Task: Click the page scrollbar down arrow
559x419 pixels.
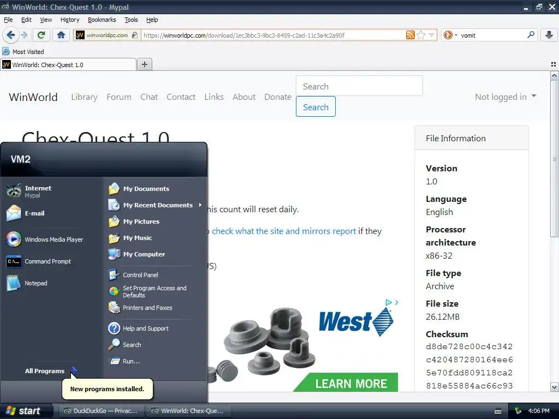Action: (554, 387)
